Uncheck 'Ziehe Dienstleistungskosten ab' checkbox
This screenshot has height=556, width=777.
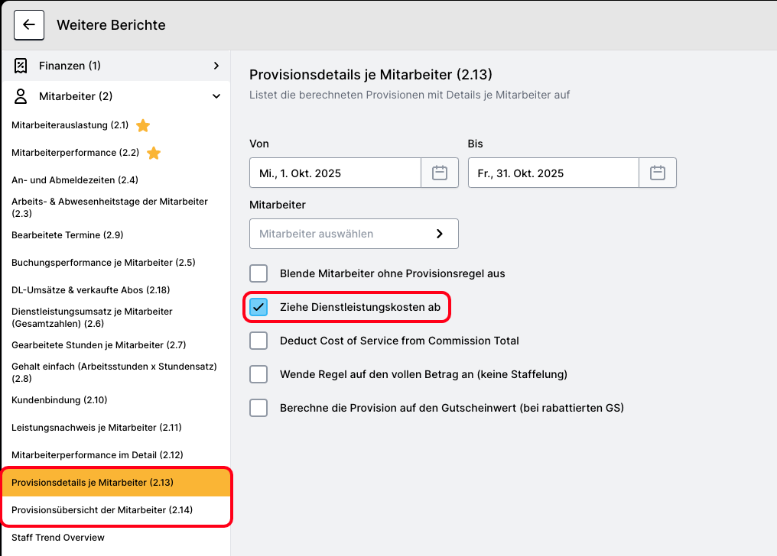click(258, 307)
